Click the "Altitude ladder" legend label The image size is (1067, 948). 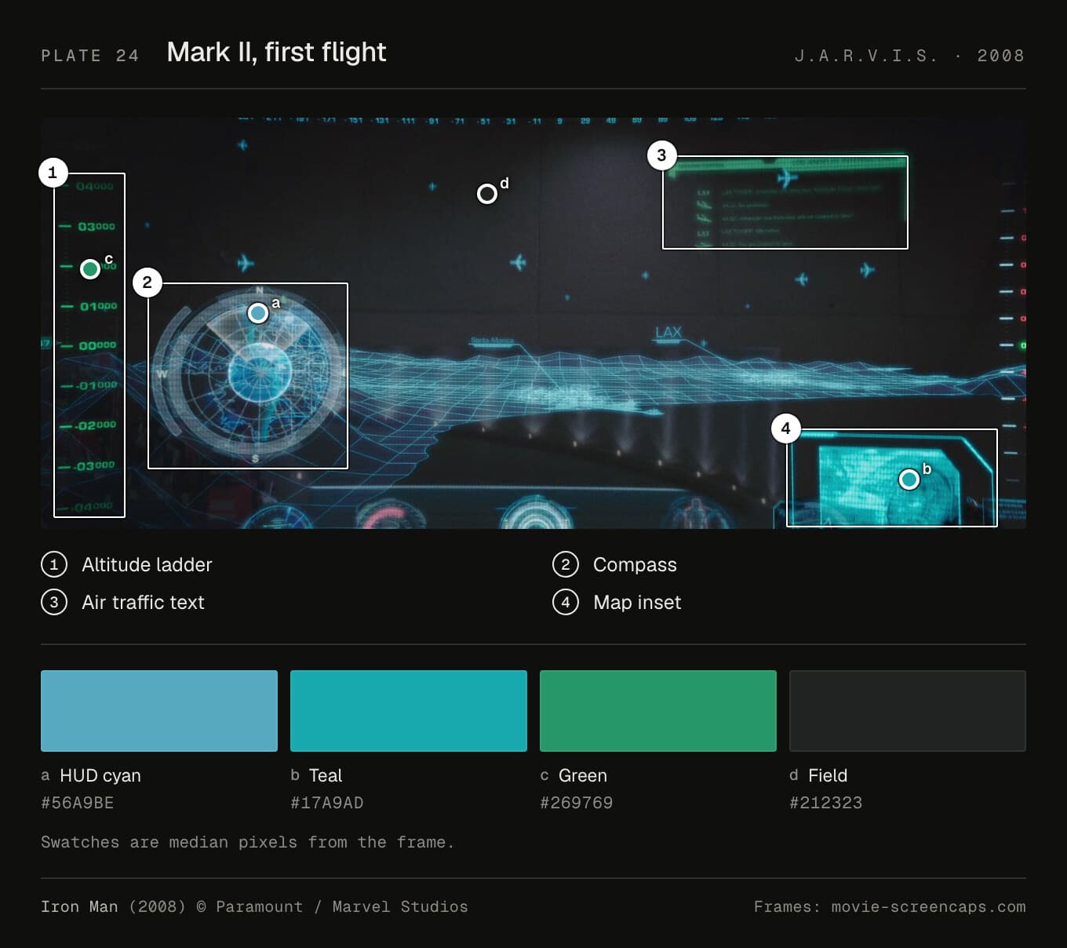point(147,564)
